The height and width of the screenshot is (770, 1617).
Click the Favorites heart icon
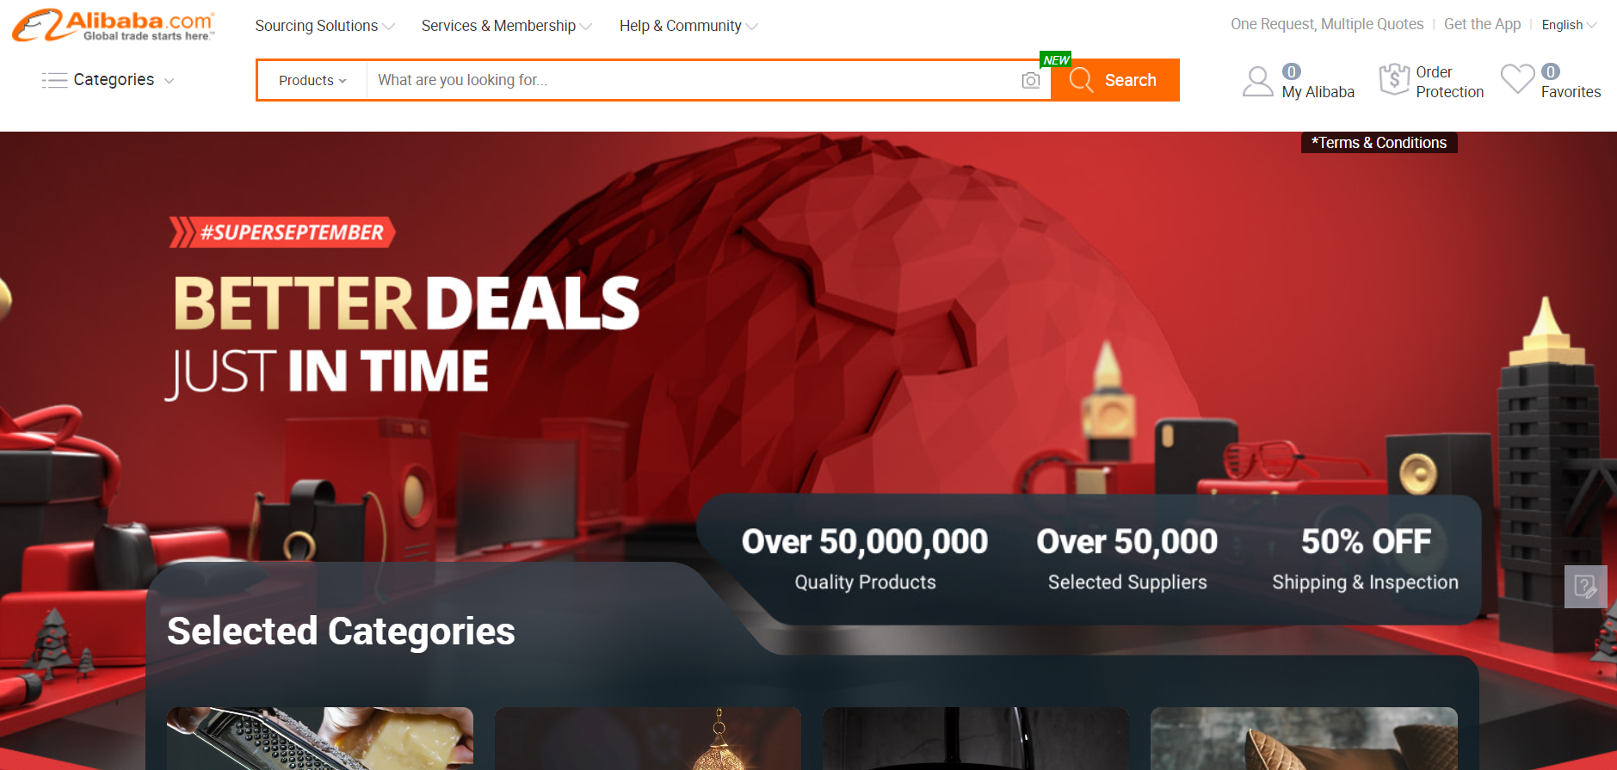coord(1517,80)
